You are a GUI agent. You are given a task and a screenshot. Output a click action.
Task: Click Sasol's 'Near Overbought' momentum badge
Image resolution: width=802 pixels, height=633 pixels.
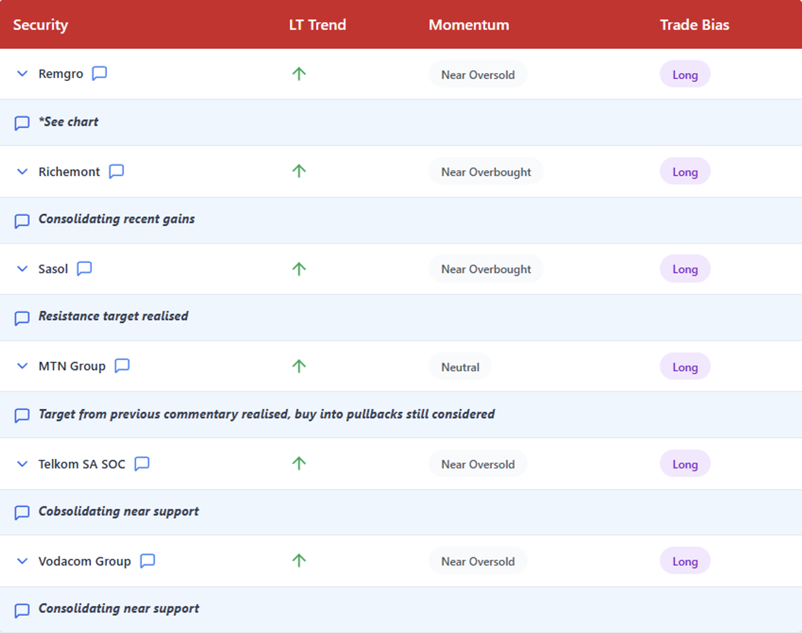[486, 269]
